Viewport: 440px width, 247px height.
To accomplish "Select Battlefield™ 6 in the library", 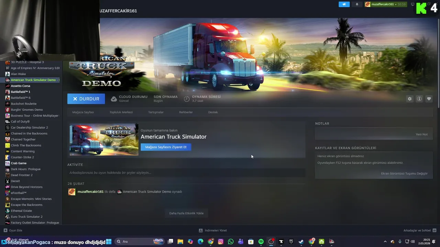I will point(21,98).
